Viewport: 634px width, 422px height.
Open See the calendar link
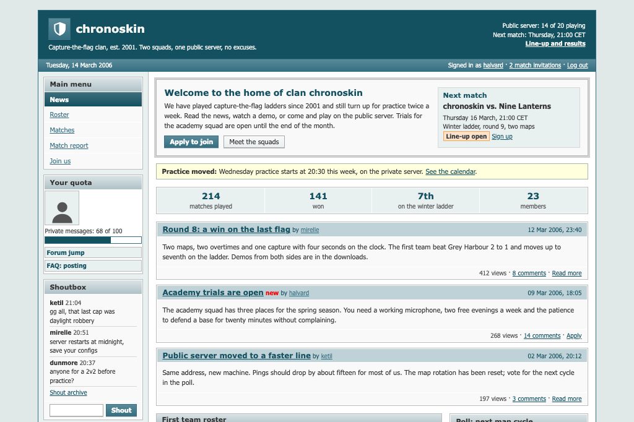(x=451, y=171)
